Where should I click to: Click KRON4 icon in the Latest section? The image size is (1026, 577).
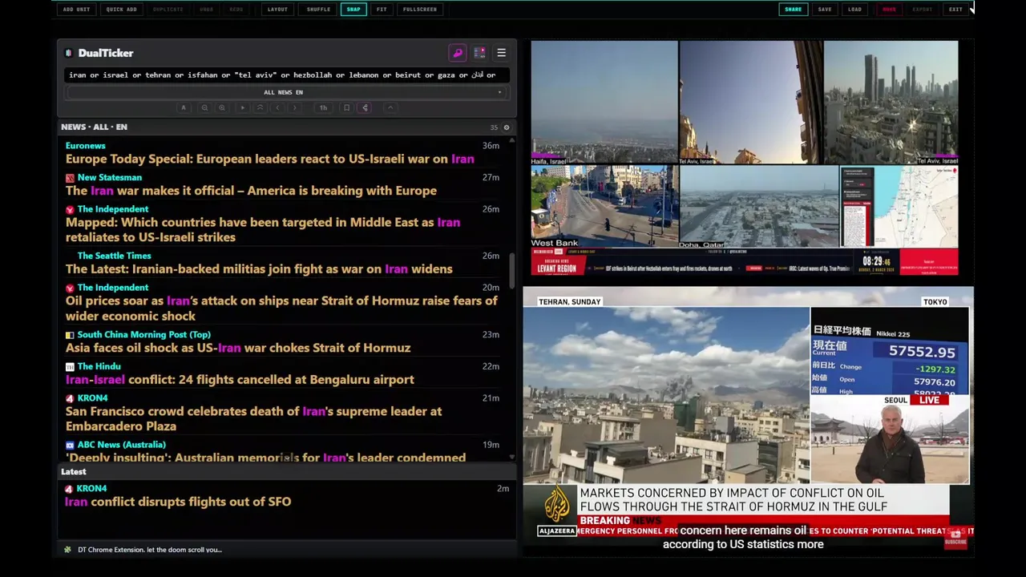pos(70,489)
